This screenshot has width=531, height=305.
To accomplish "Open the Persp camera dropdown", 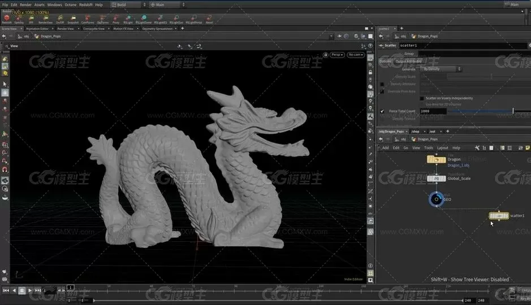I will coord(337,54).
